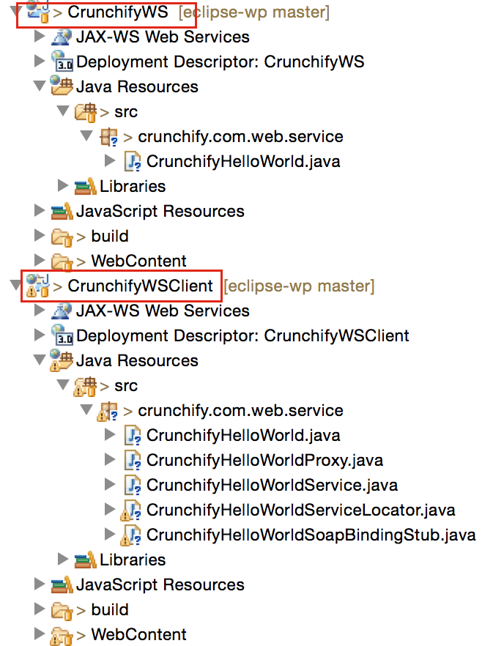Click the Libraries icon under CrunchifyWS
The height and width of the screenshot is (646, 504).
coord(85,186)
